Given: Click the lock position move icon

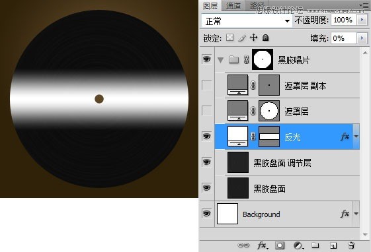Looking at the screenshot, I should (254, 38).
